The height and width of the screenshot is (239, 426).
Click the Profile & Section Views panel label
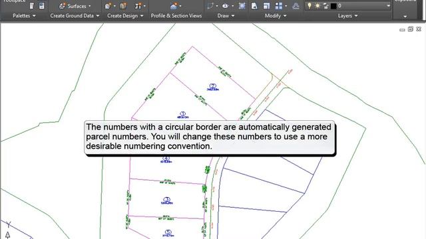click(176, 16)
